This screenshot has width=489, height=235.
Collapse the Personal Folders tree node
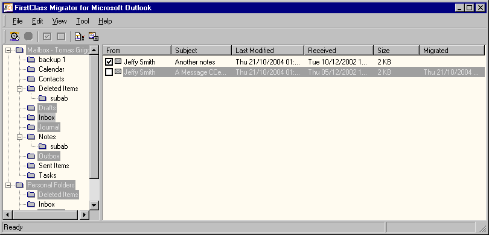click(x=8, y=185)
